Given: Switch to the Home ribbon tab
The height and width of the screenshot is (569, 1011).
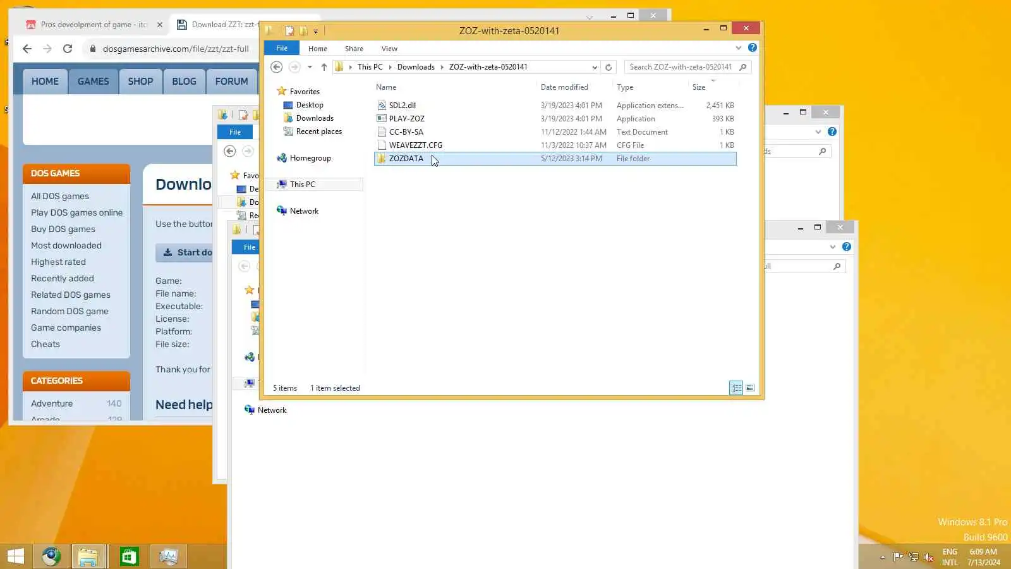Looking at the screenshot, I should pos(318,49).
